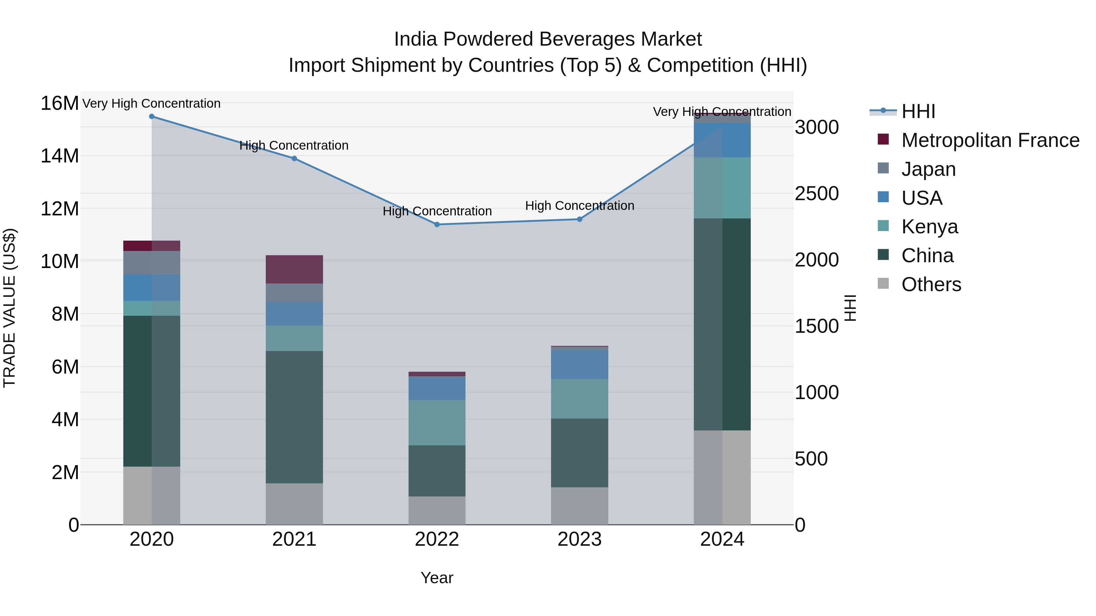Screen dimensions: 1096x616
Task: Click the 'Year' x-axis title
Action: click(x=437, y=578)
